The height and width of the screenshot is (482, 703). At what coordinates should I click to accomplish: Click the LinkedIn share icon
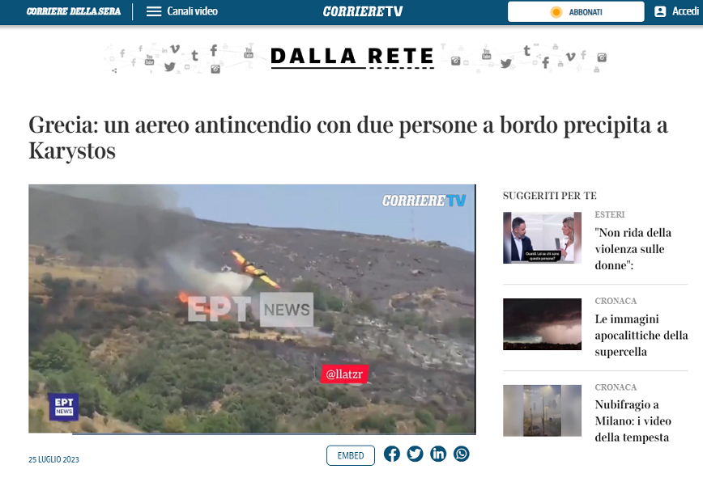pos(438,454)
